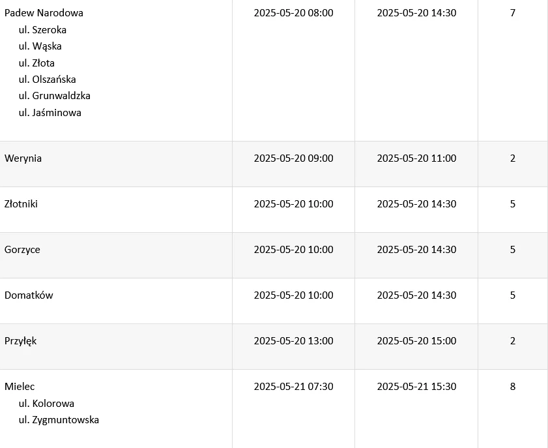Select ul. Zygmuntowska under Mielec

[x=59, y=420]
